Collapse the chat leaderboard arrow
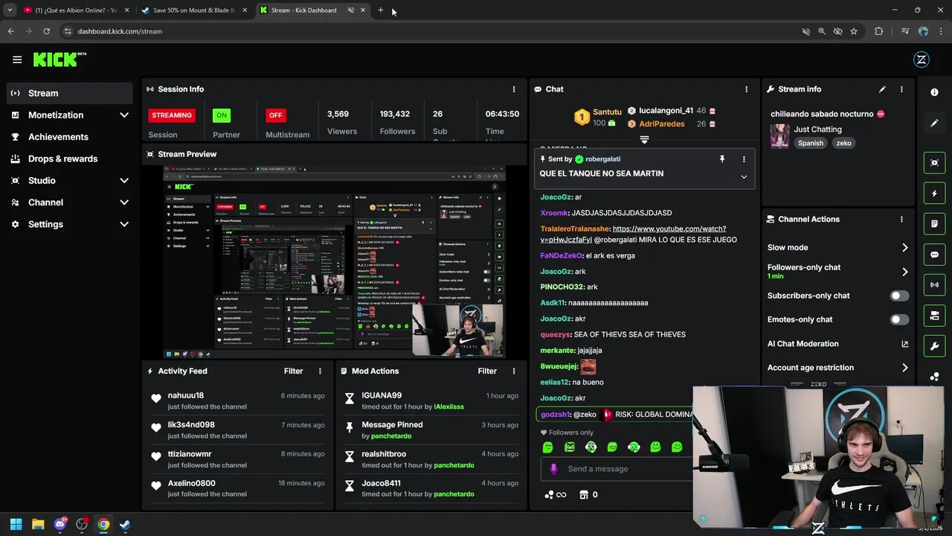Screen dimensions: 952x536 [644, 139]
